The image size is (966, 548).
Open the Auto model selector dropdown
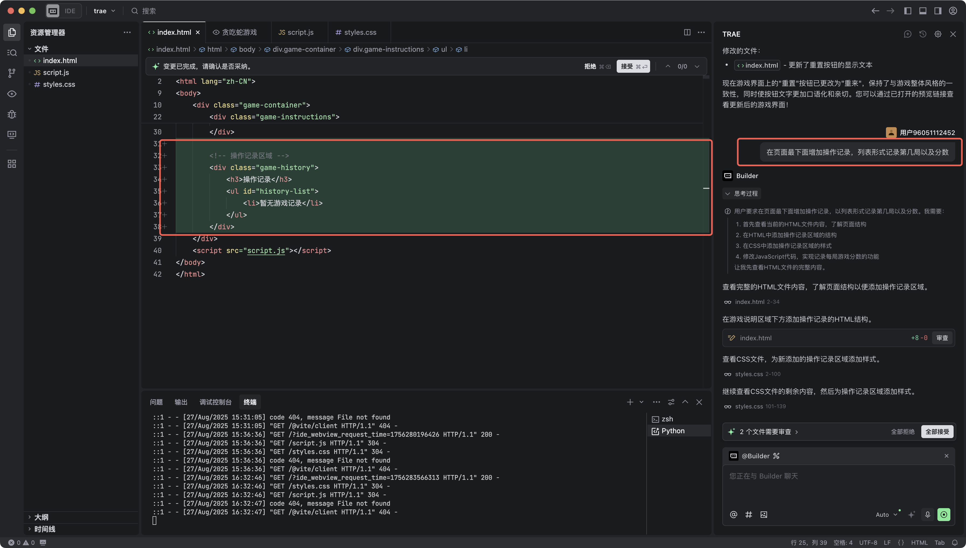point(886,515)
